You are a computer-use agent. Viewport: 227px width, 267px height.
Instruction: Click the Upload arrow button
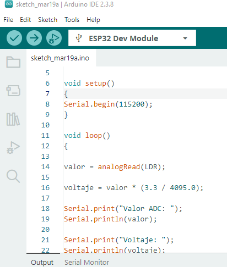pos(34,38)
